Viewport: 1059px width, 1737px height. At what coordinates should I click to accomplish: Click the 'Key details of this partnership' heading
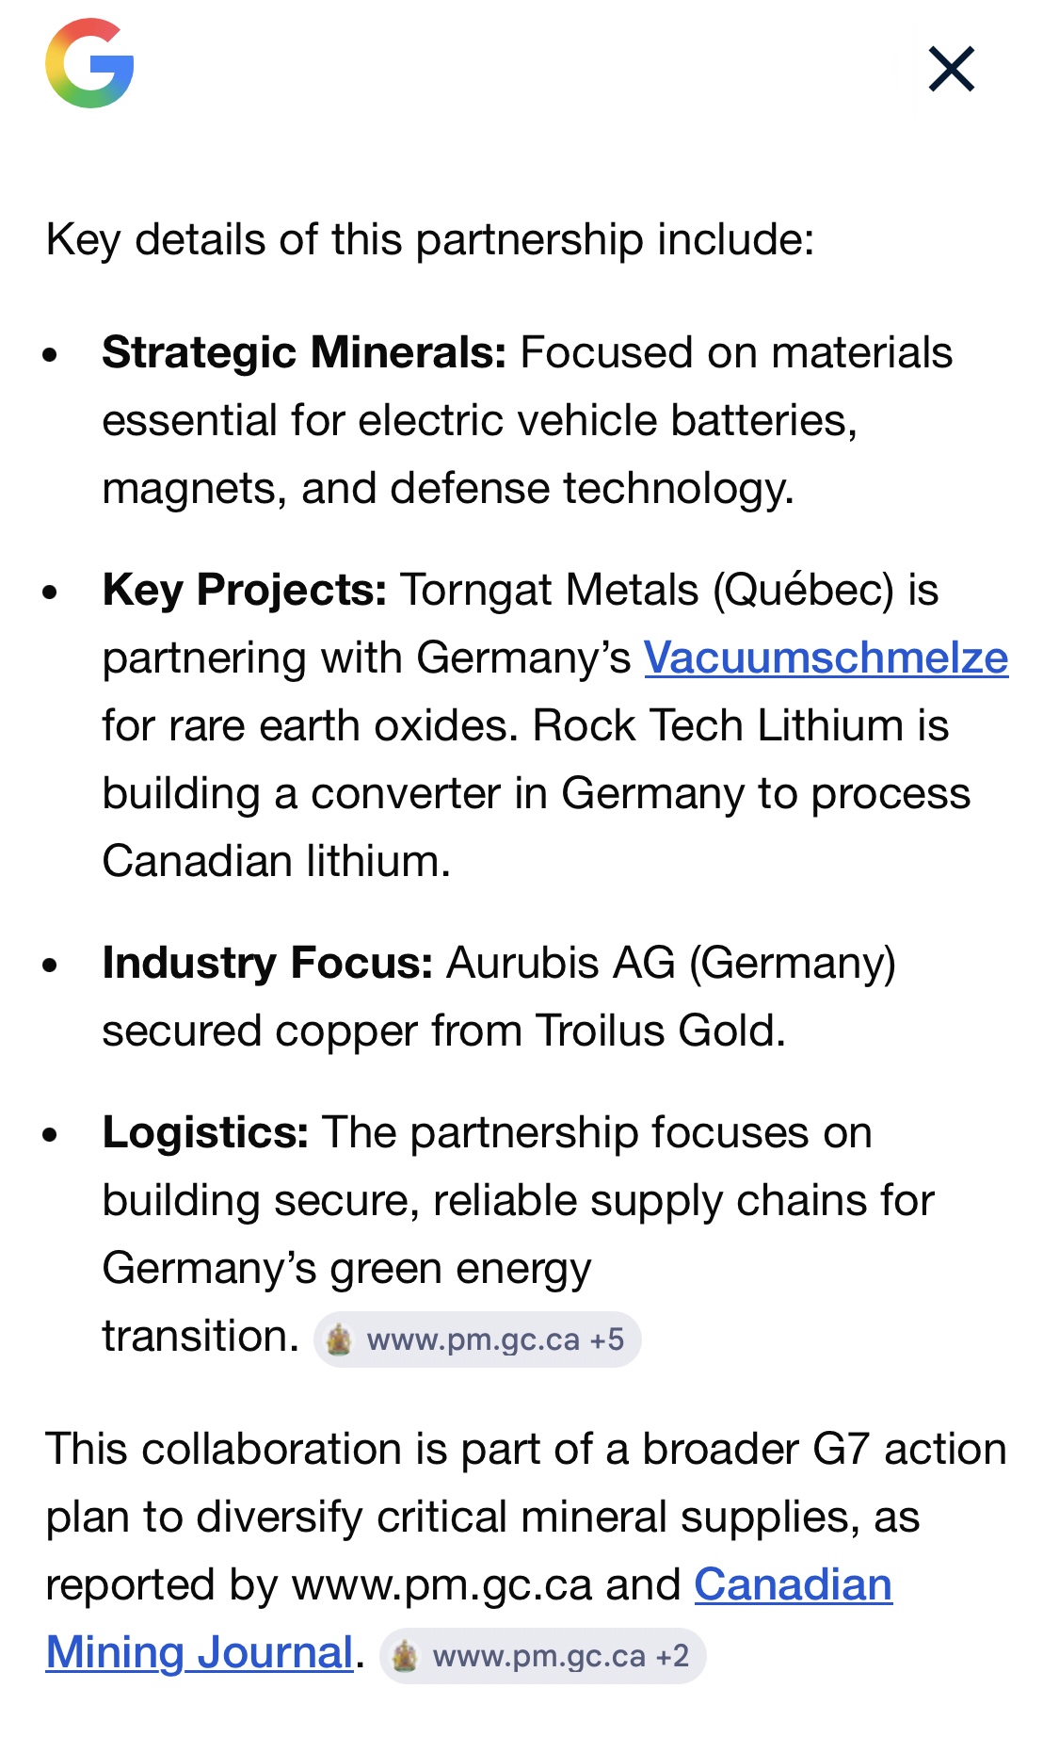pos(430,239)
